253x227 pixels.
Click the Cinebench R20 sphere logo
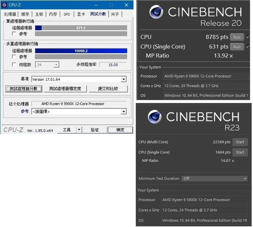156,12
